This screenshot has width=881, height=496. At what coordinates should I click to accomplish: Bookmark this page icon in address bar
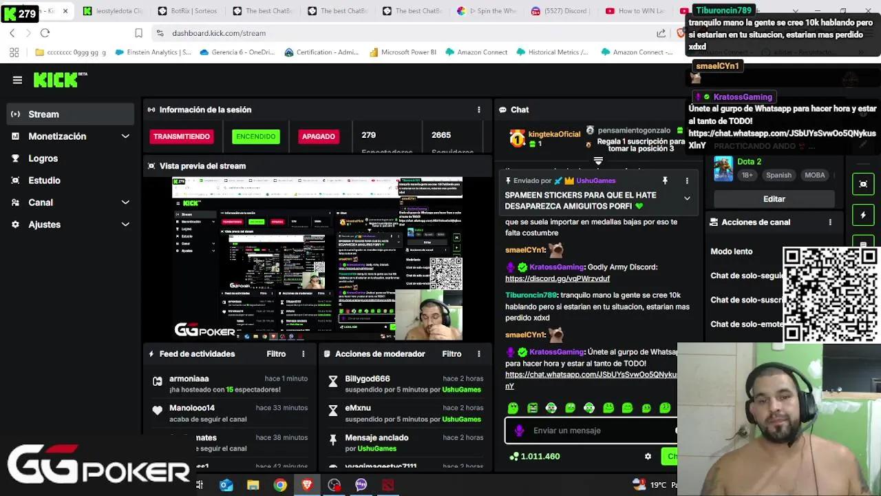pyautogui.click(x=138, y=33)
